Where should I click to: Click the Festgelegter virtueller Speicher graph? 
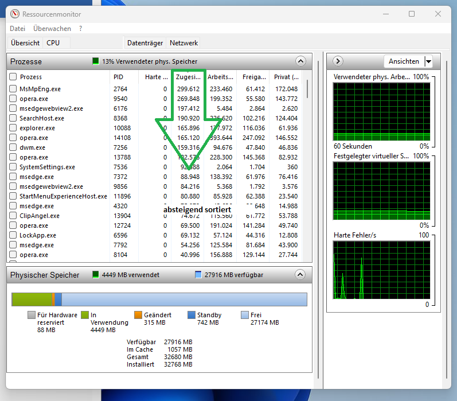(381, 190)
